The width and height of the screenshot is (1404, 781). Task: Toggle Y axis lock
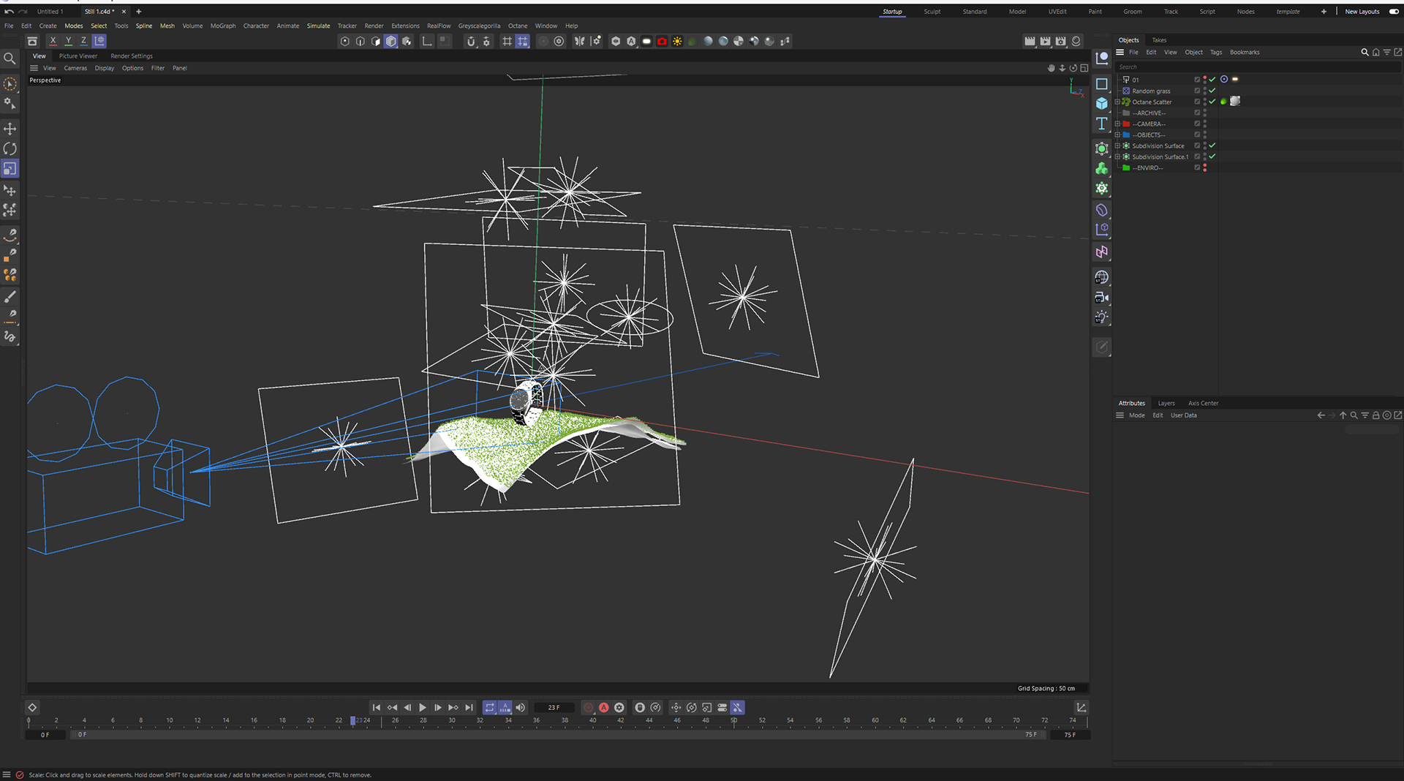coord(68,41)
